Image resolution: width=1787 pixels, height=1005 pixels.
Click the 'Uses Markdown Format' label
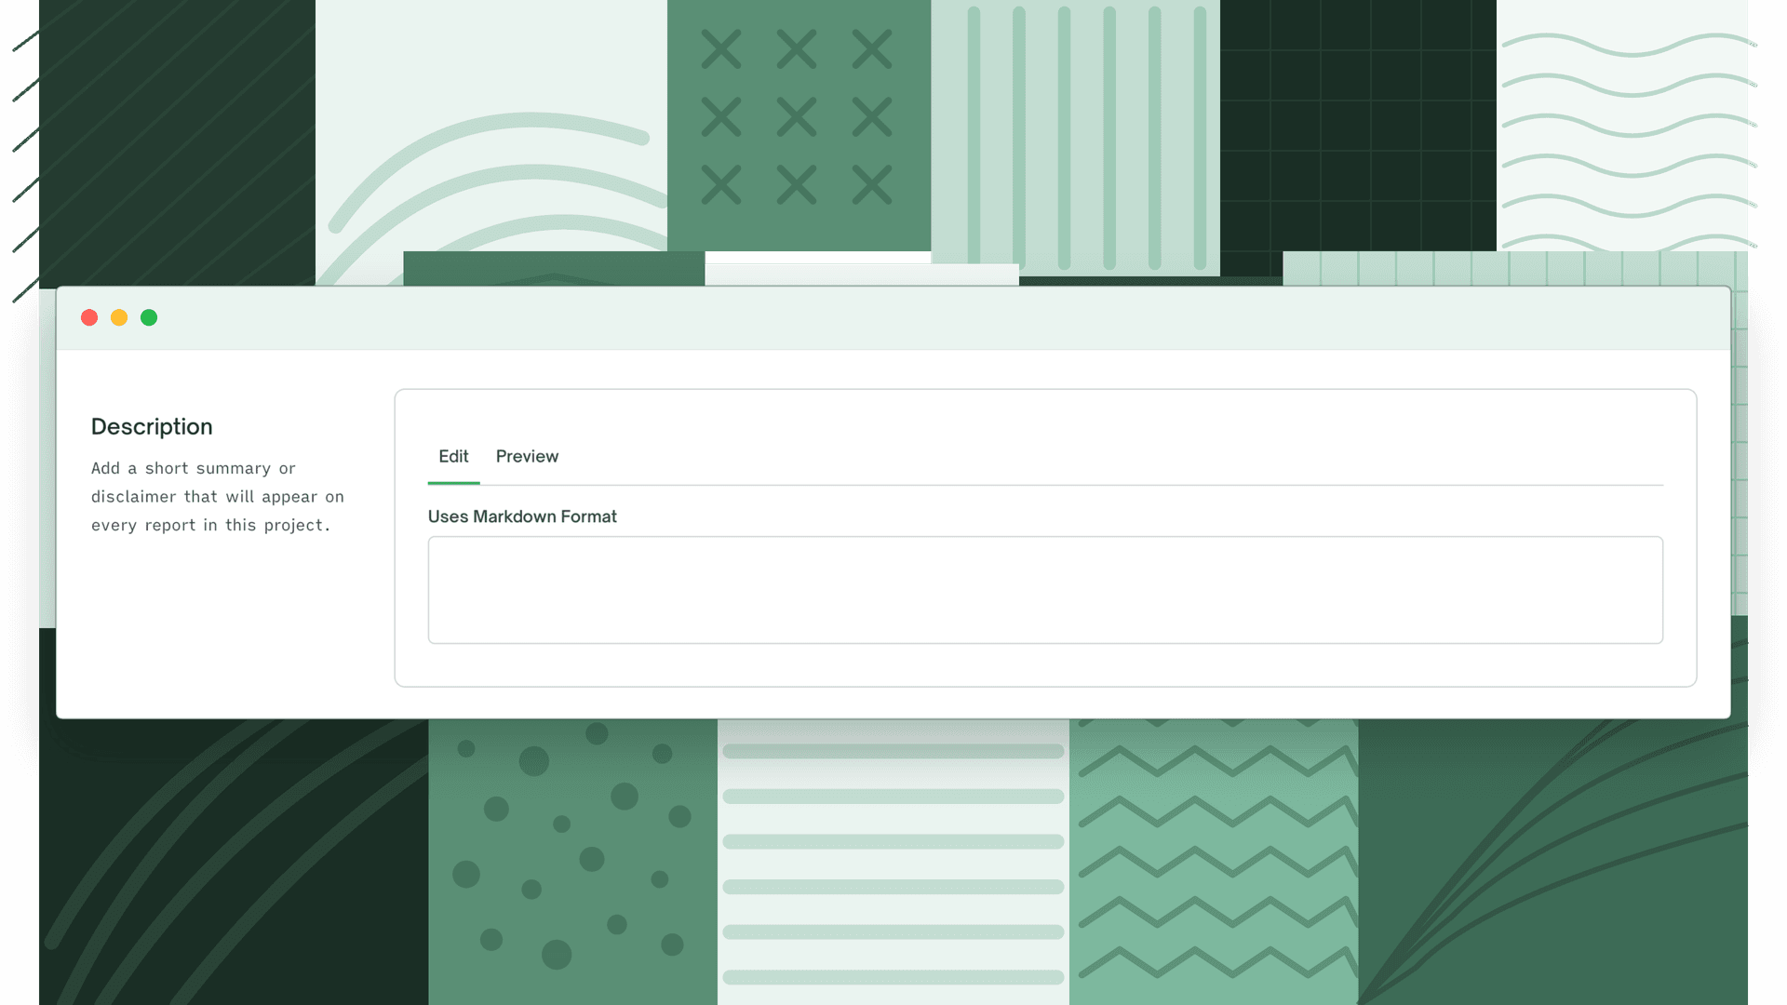522,516
